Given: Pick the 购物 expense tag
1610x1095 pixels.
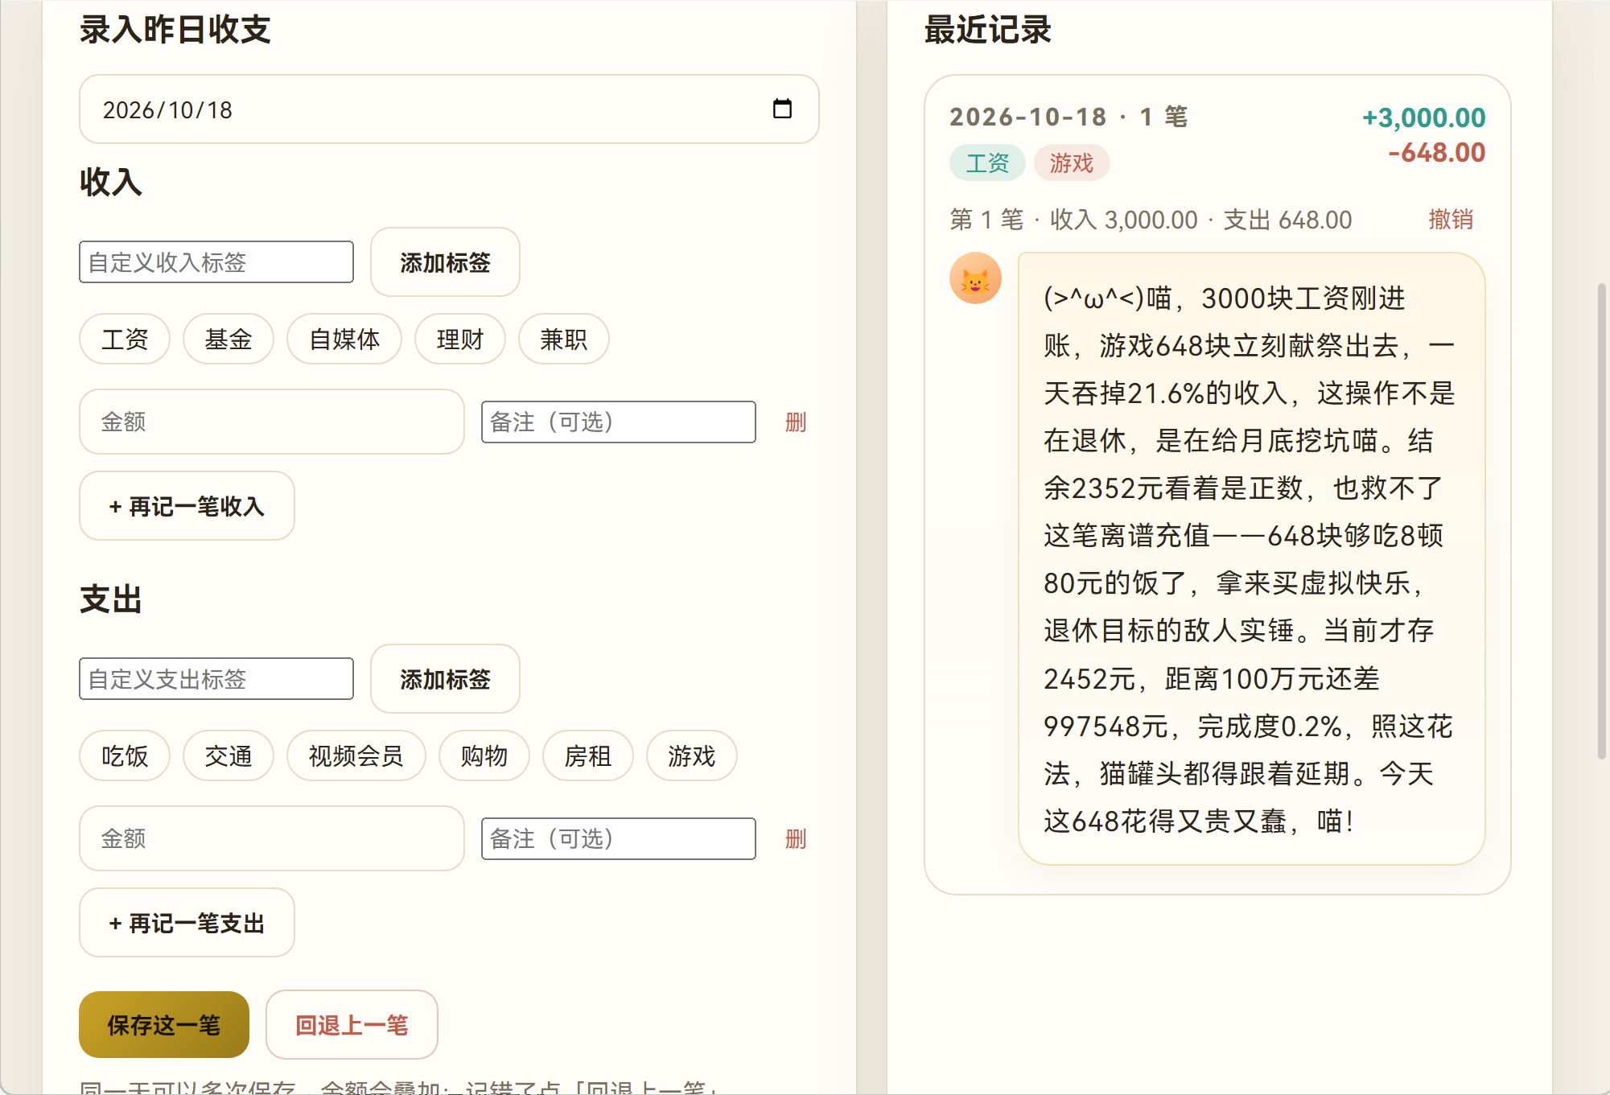Looking at the screenshot, I should tap(484, 755).
